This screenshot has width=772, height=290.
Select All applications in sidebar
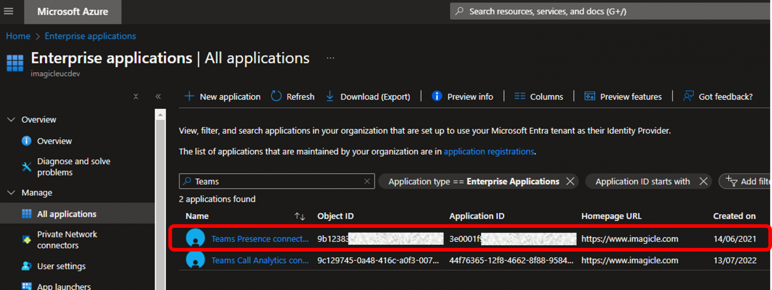point(67,214)
